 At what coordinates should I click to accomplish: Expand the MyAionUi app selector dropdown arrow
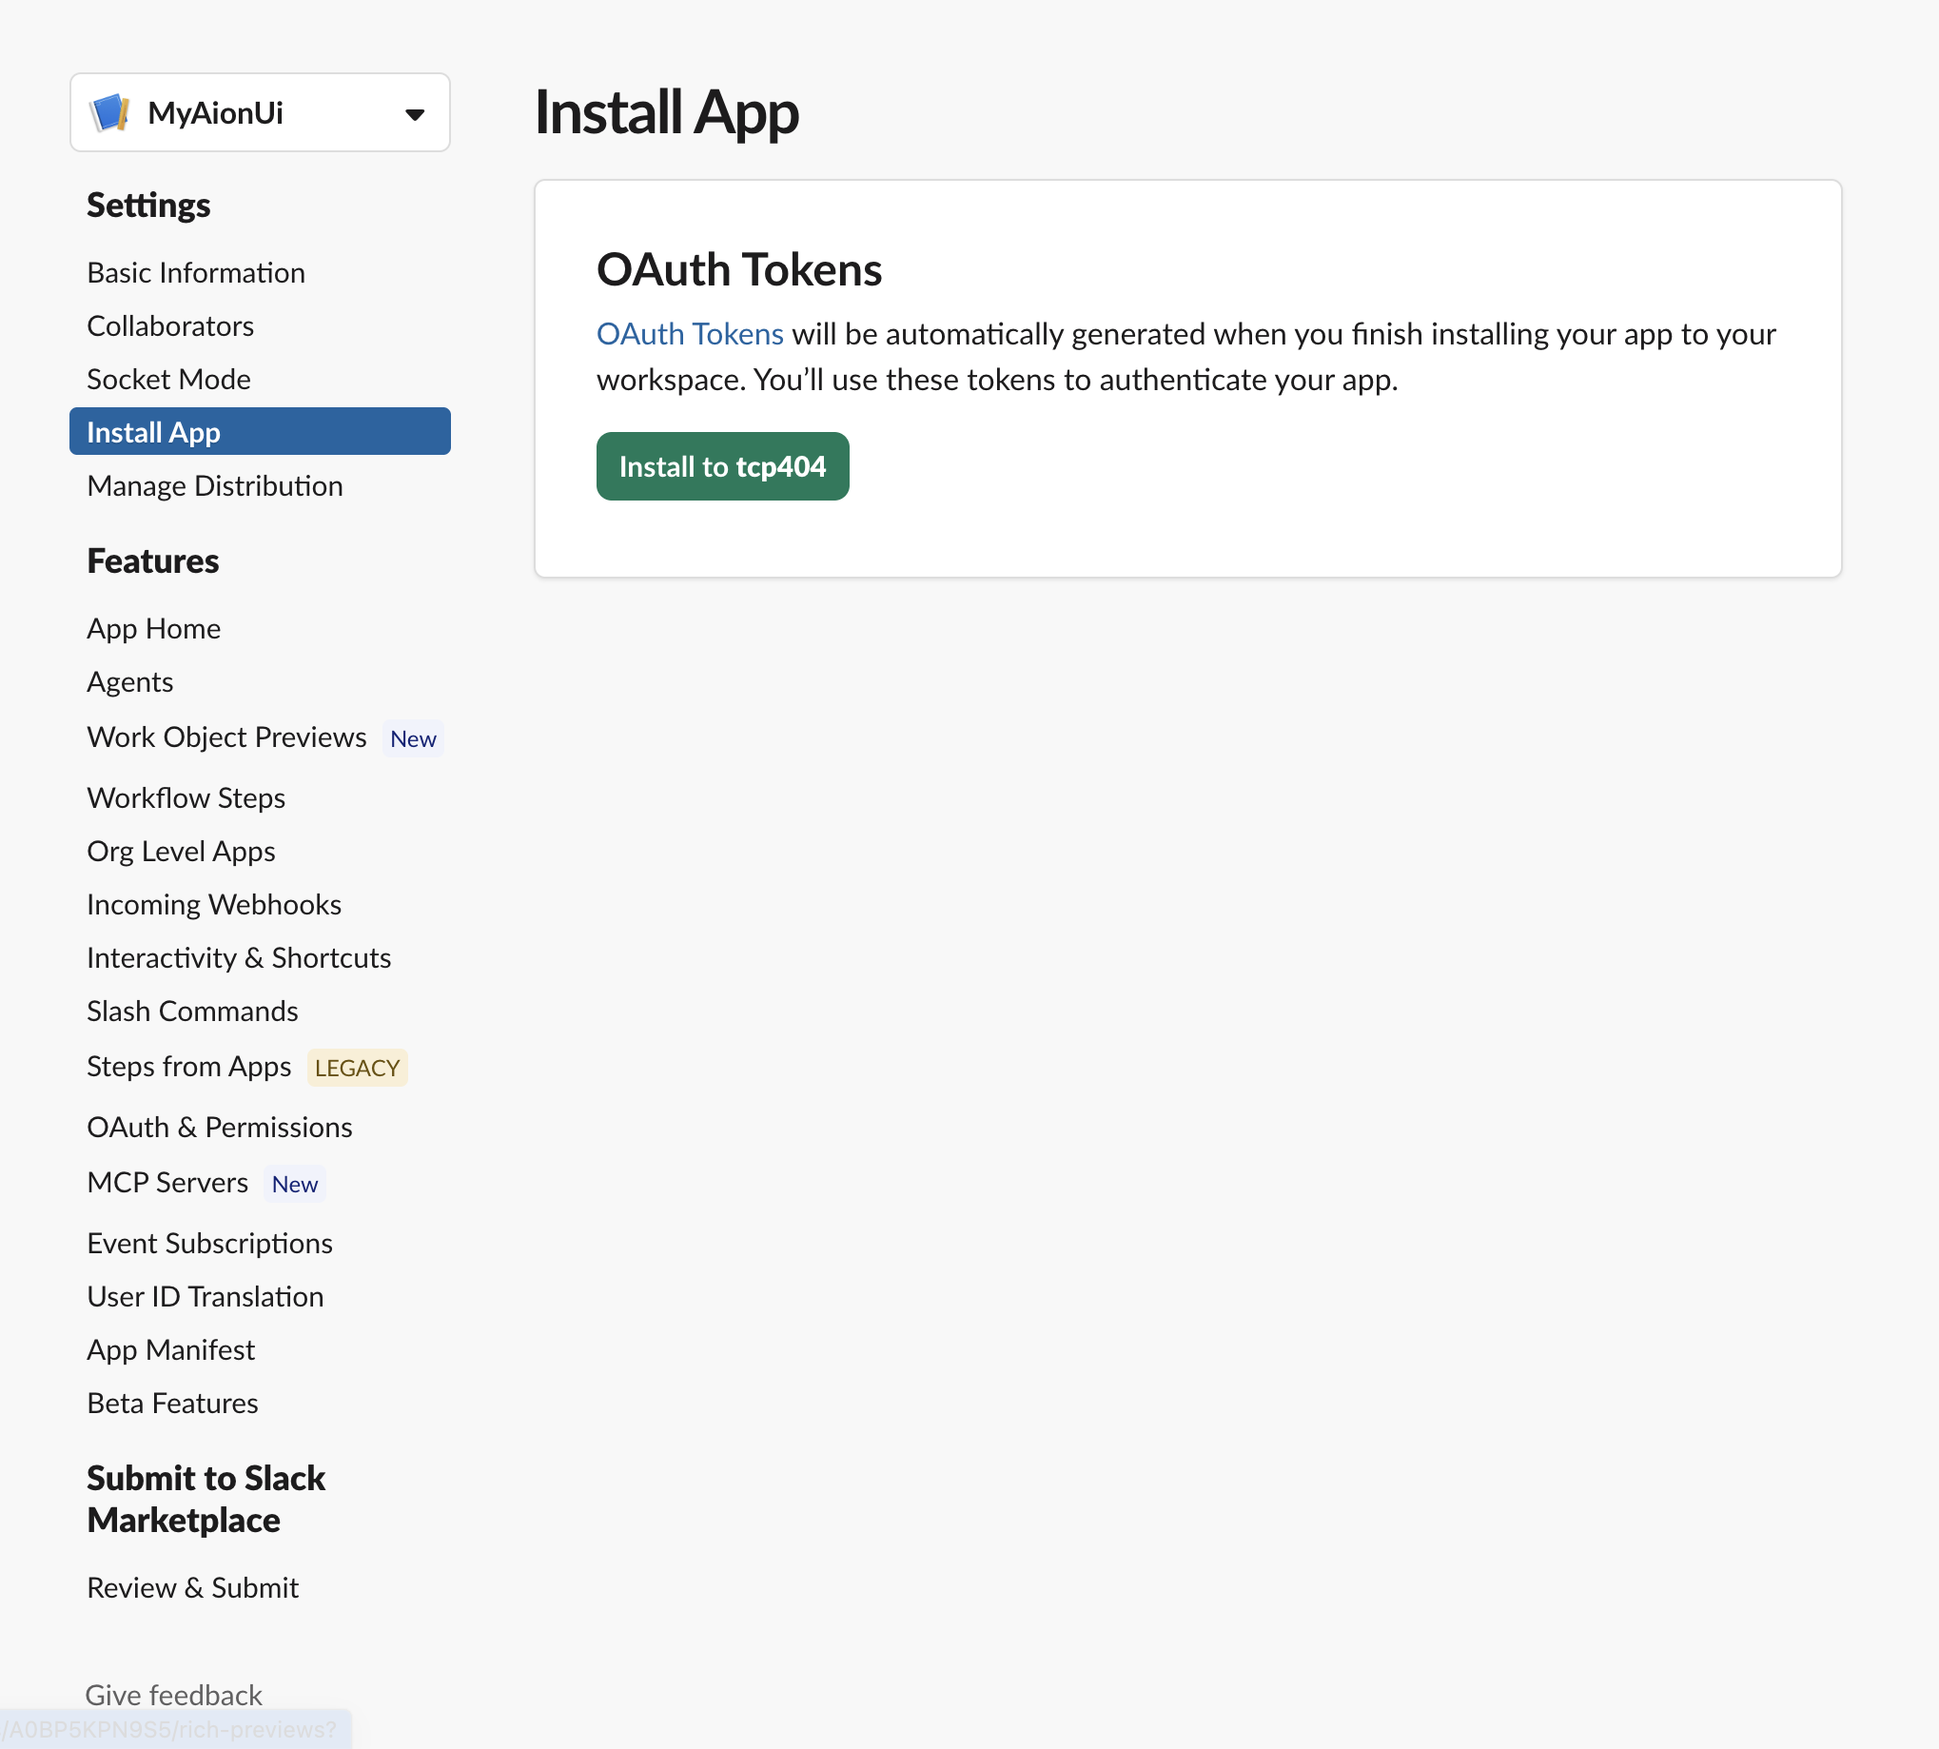click(414, 114)
